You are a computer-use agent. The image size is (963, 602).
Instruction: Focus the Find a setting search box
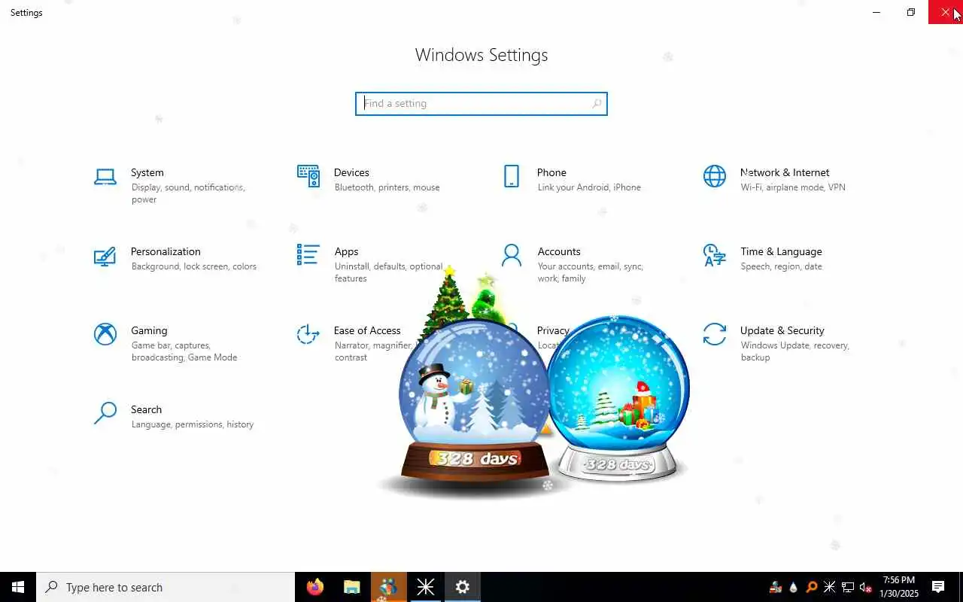click(x=481, y=104)
